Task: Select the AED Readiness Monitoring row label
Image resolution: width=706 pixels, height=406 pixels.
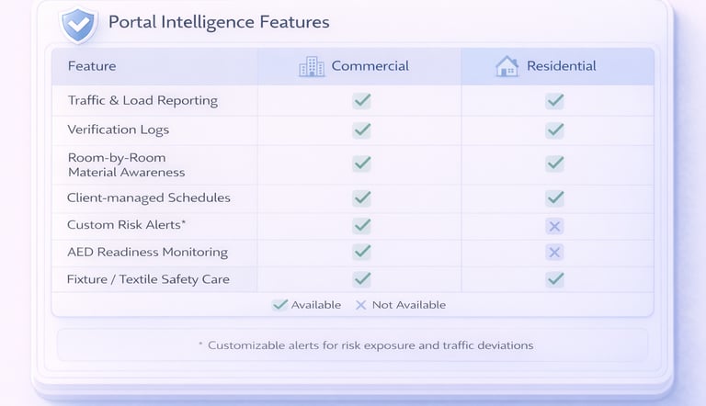Action: click(147, 252)
